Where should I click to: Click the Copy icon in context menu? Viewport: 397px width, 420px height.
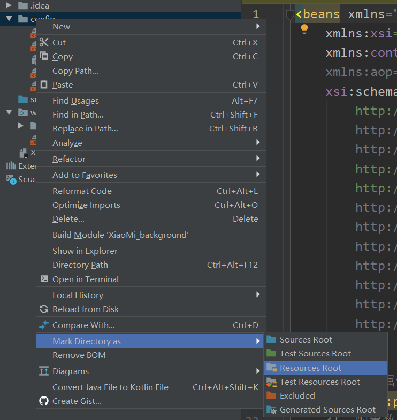pos(44,56)
